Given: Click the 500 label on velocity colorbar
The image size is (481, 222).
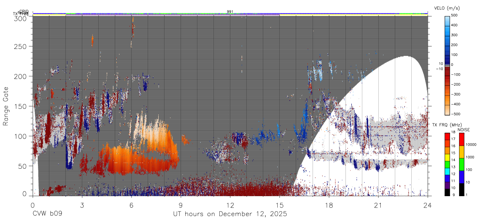Looking at the screenshot, I should coord(454,15).
